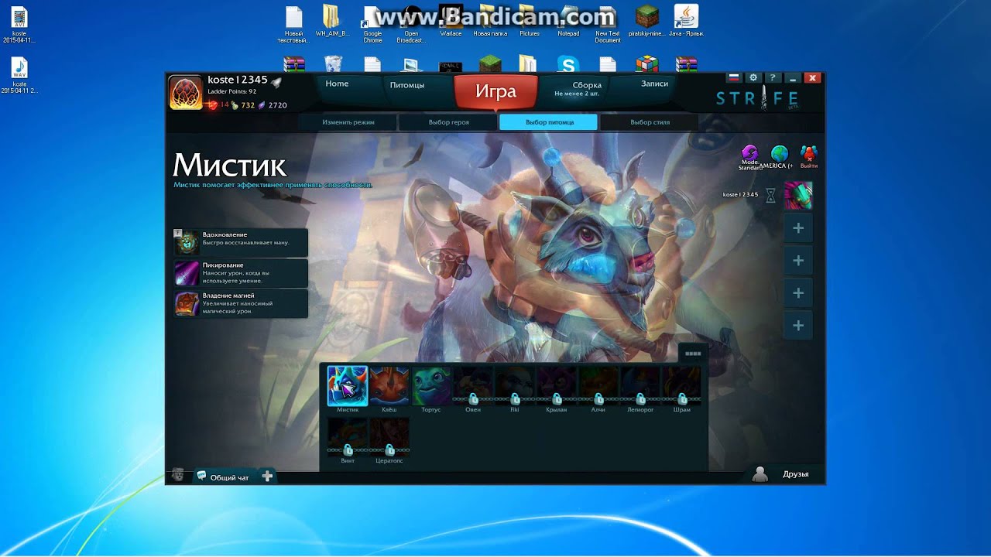Open the Home tab
The image size is (991, 557).
(x=337, y=84)
